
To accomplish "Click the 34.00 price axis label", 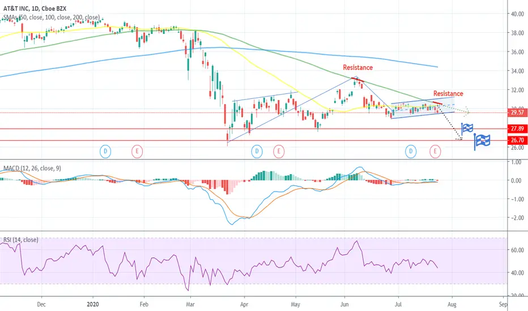I will coord(518,71).
